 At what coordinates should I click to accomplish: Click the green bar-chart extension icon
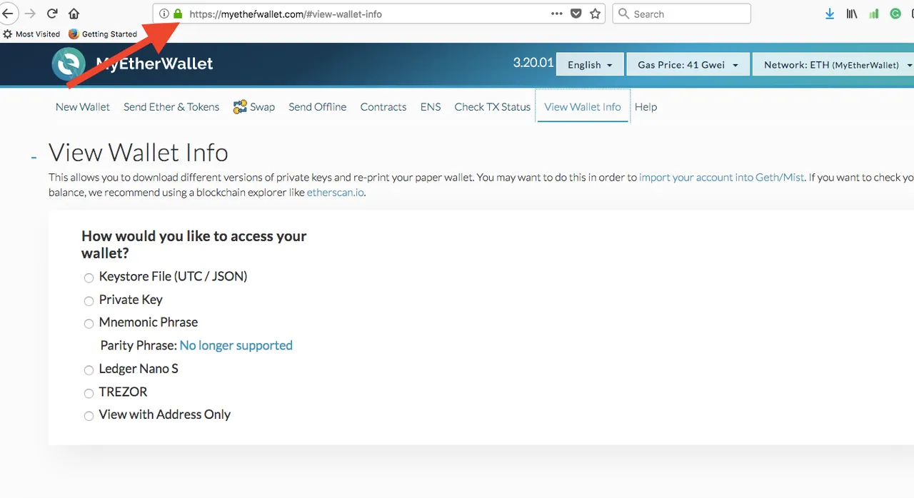[873, 14]
